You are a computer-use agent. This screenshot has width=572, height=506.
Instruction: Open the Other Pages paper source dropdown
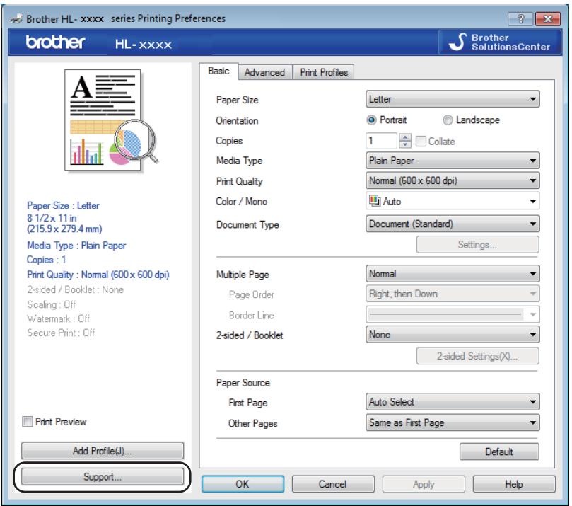(453, 422)
